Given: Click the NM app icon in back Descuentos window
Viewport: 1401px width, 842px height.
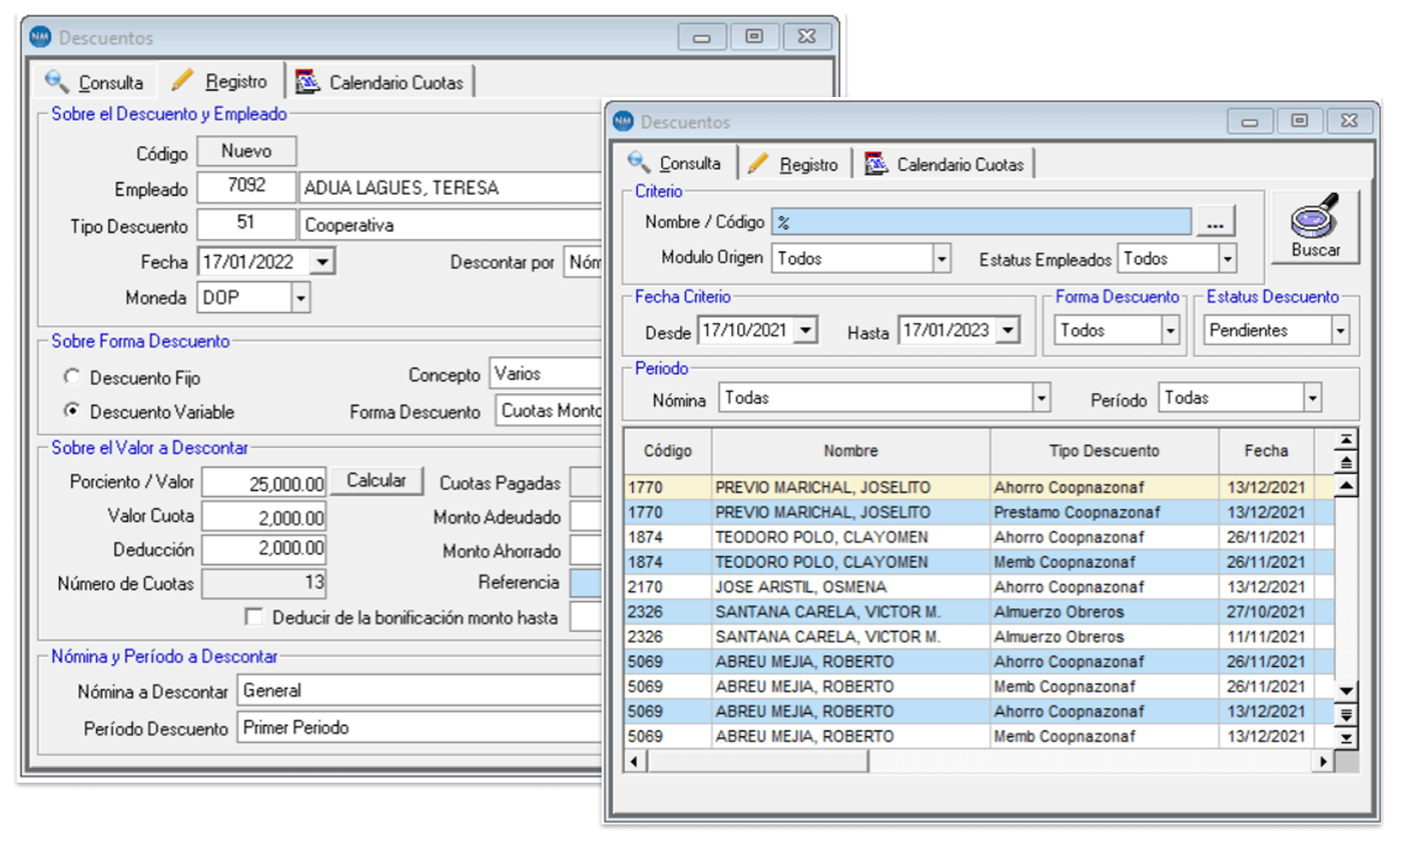Looking at the screenshot, I should click(40, 37).
